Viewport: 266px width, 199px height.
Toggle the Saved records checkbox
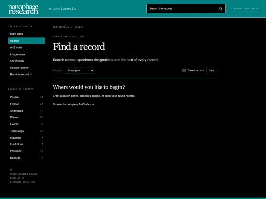pos(184,70)
